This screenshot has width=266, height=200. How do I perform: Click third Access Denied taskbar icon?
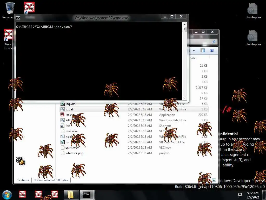coord(55,194)
